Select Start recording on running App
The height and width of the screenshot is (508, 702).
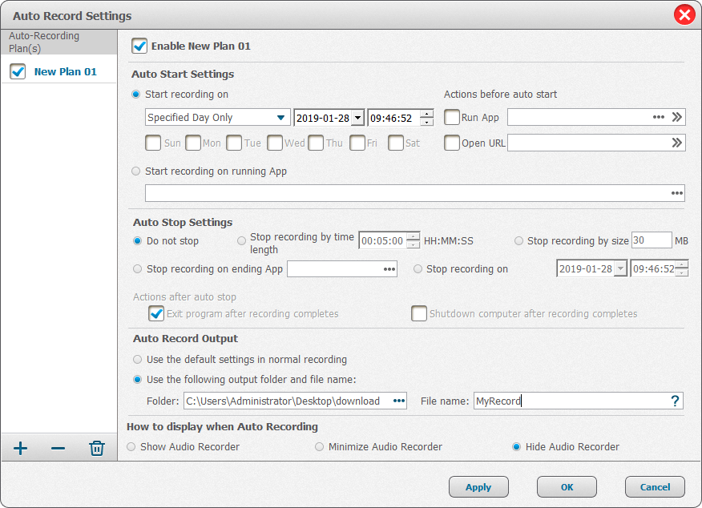point(136,171)
